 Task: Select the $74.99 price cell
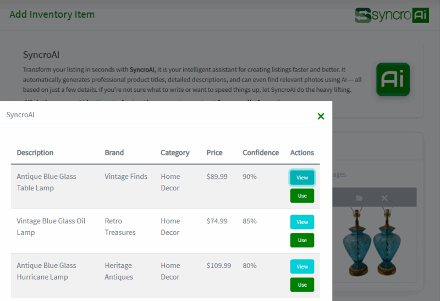click(x=217, y=221)
